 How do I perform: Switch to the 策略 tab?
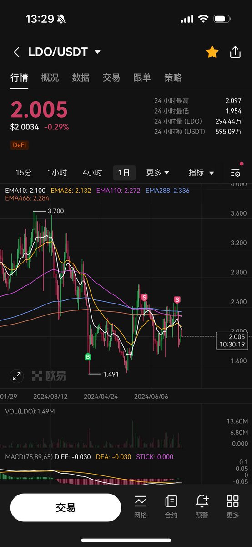pyautogui.click(x=173, y=77)
